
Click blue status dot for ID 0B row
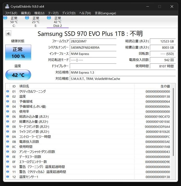tap(8, 142)
